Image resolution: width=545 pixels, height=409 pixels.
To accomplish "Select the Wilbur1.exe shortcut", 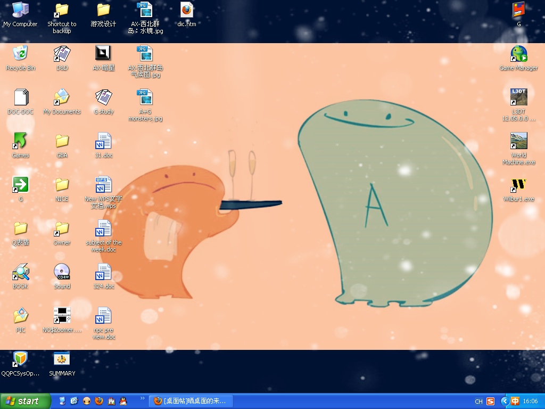I will [x=518, y=190].
